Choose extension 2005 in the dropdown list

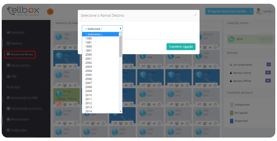[89, 75]
